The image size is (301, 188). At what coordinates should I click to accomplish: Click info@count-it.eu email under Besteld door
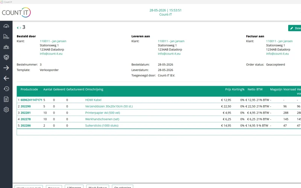click(51, 54)
